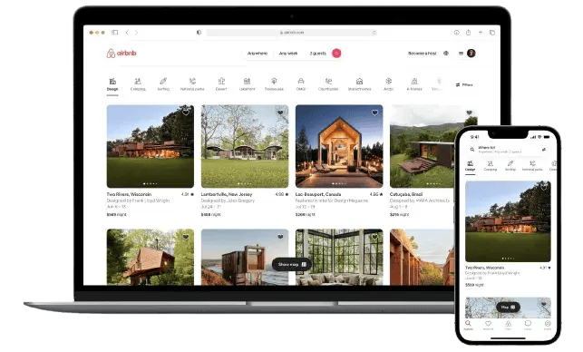Tap the Map button on the phone
The height and width of the screenshot is (352, 583).
click(x=508, y=307)
